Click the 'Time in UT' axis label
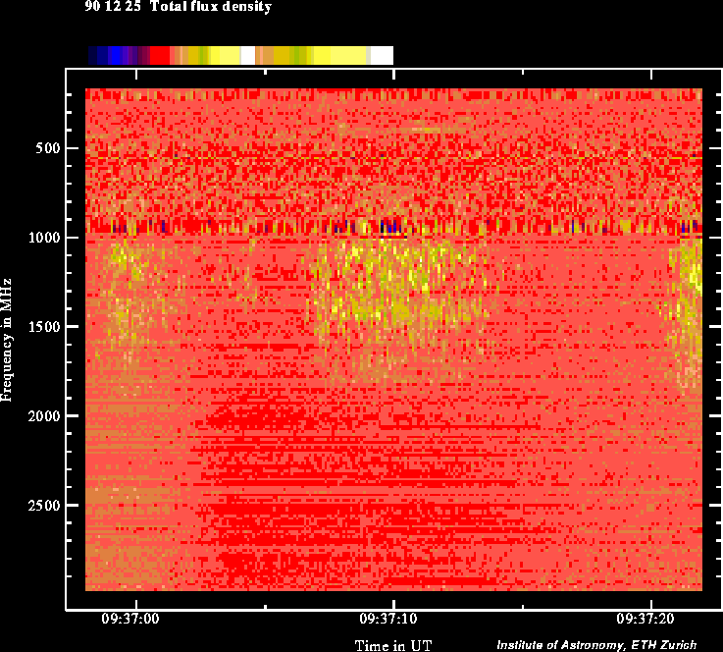 click(x=392, y=645)
